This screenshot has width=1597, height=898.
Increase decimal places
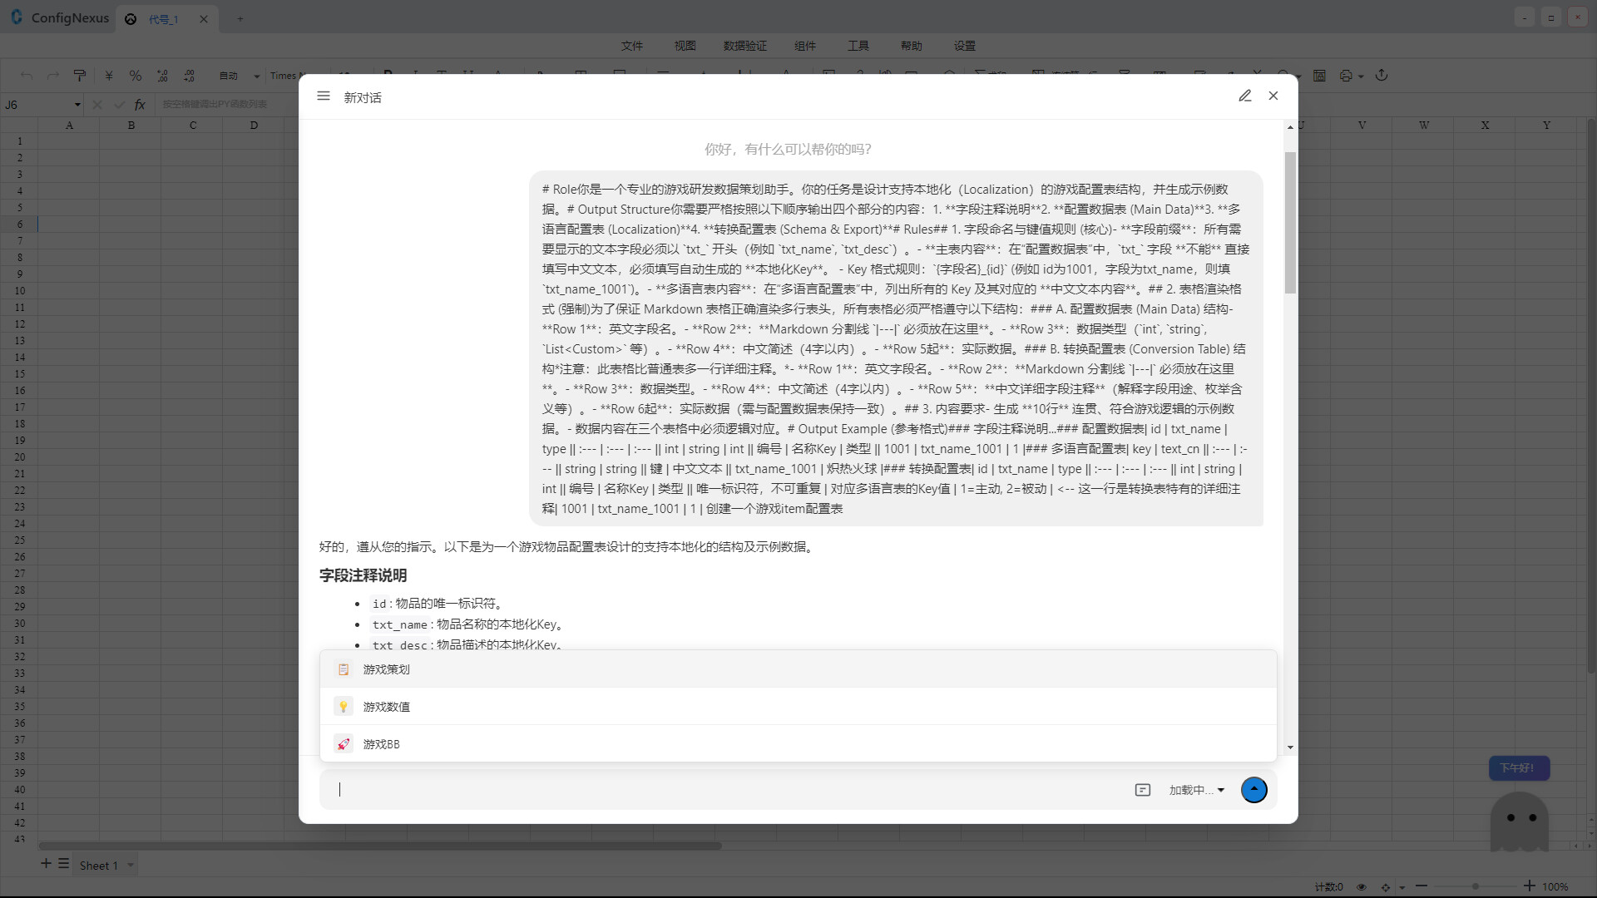click(162, 75)
